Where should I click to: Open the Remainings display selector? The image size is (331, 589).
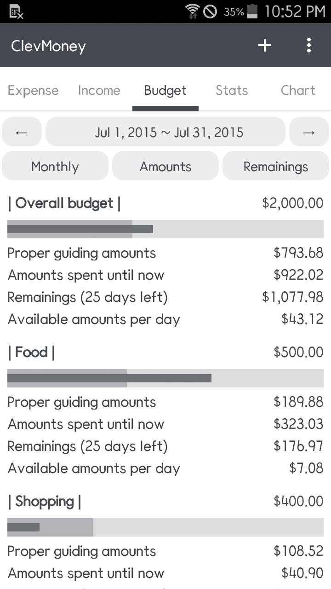point(276,166)
